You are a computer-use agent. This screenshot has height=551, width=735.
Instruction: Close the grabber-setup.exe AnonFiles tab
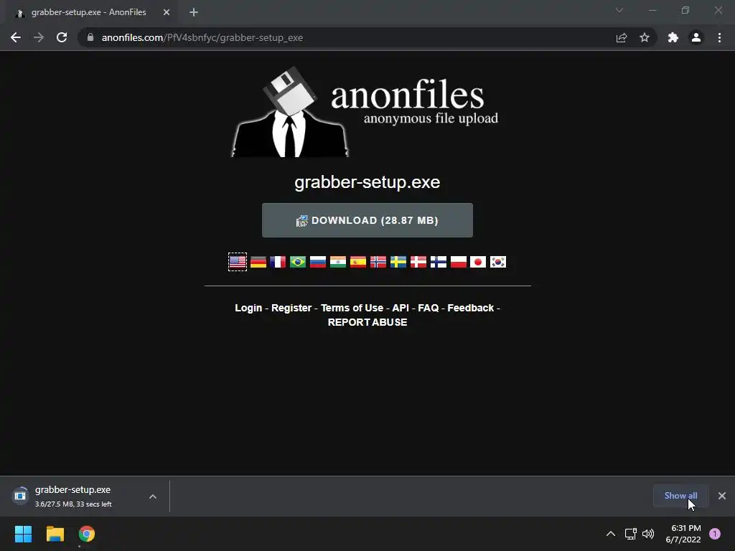coord(167,12)
